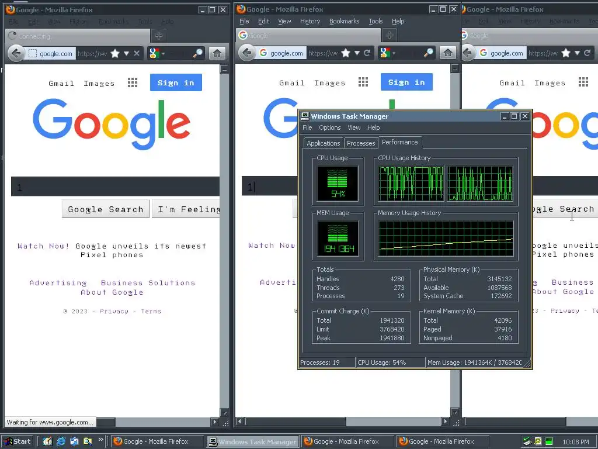
Task: Add a new tab in middle Firefox
Action: [x=390, y=36]
